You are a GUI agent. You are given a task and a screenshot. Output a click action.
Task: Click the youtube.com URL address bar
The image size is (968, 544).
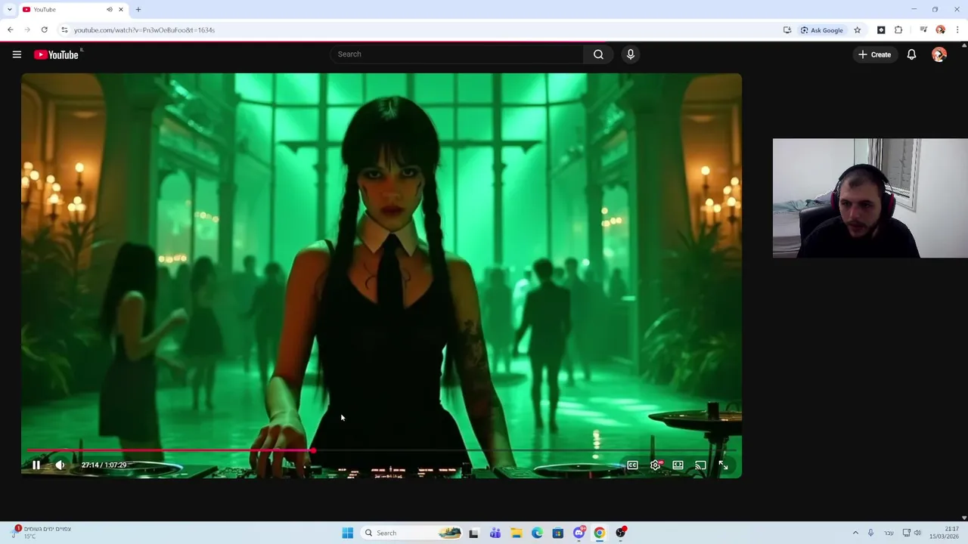(x=144, y=30)
